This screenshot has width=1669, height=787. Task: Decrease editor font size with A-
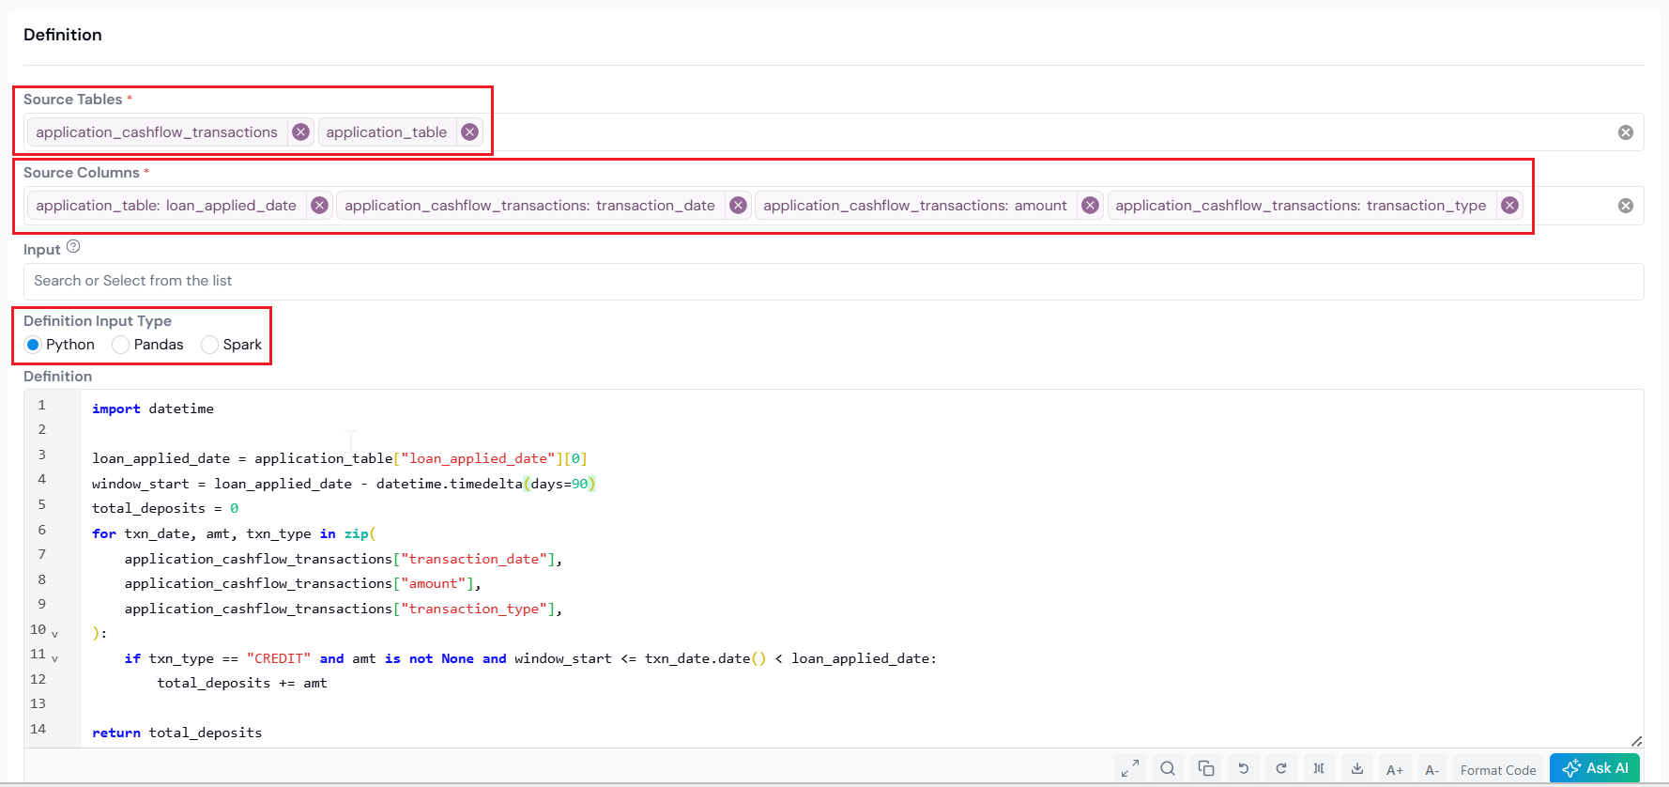(1432, 769)
